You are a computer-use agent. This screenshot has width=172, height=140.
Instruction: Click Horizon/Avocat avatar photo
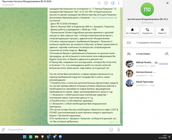130,74
